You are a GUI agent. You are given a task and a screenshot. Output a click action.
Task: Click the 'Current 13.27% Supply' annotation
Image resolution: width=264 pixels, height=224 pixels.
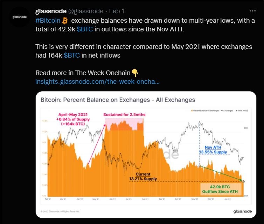point(143,177)
